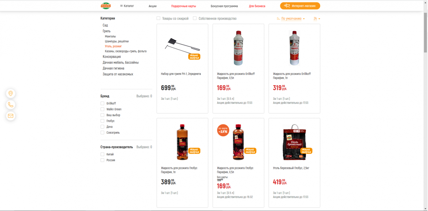Viewport: 428px width, 211px height.
Task: Toggle Собственное производство checkbox
Action: pyautogui.click(x=195, y=18)
